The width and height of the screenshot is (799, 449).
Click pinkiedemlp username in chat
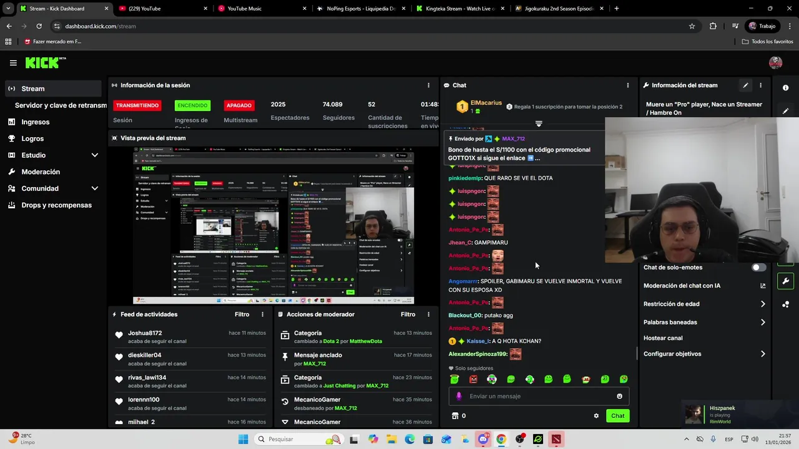click(466, 178)
